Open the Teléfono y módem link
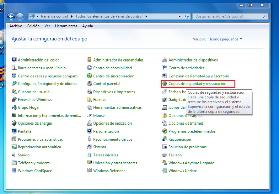Image resolution: width=279 pixels, height=194 pixels. click(34, 163)
